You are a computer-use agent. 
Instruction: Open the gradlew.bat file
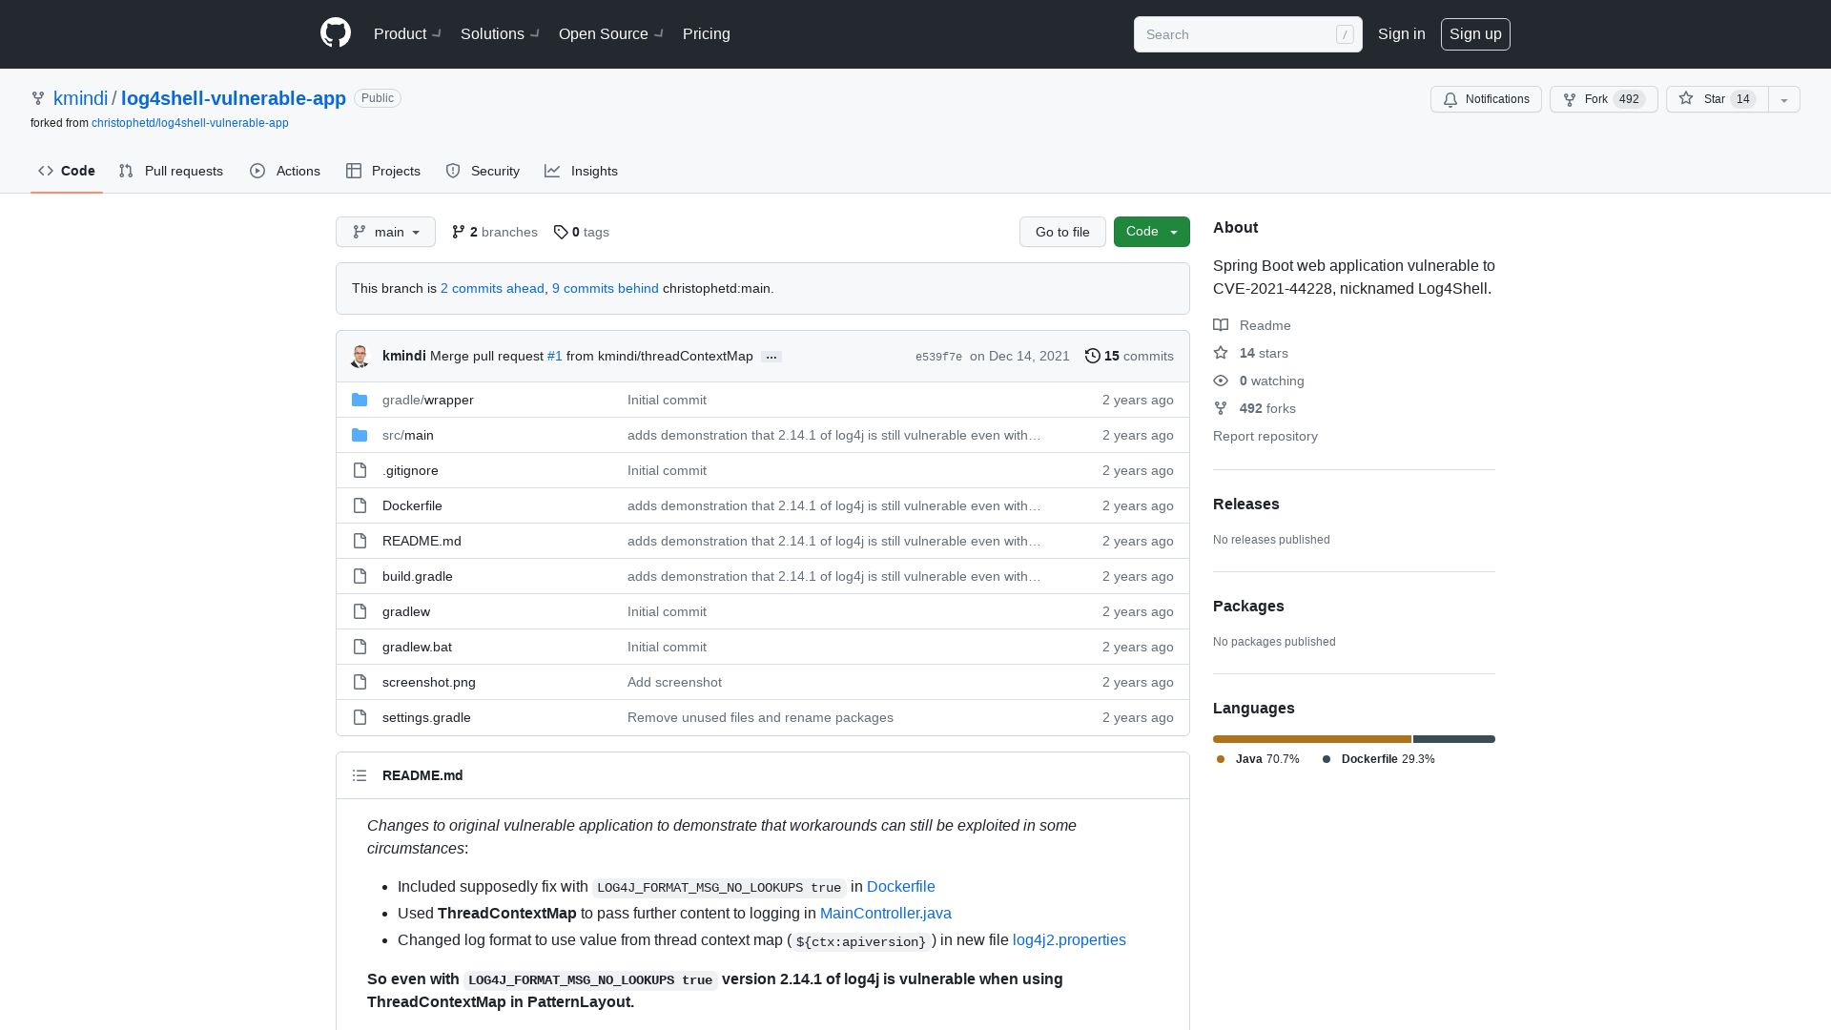tap(417, 647)
